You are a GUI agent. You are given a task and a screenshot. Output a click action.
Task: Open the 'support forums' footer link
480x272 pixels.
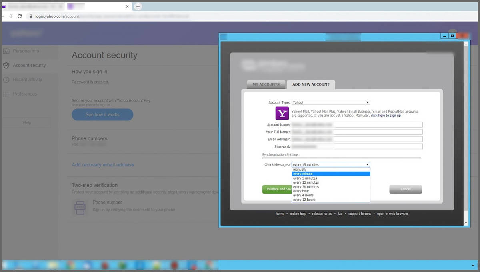click(360, 214)
